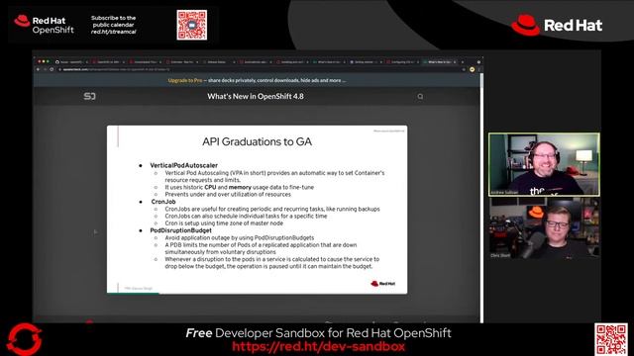Click 'Avoid application outage by using PodDisruptionBudgets'

click(240, 237)
